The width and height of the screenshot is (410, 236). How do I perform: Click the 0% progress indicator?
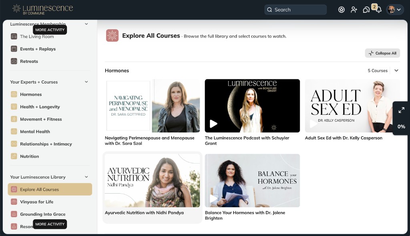[401, 126]
